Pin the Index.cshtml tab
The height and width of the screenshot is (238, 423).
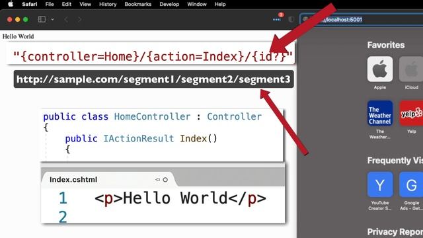pyautogui.click(x=157, y=179)
